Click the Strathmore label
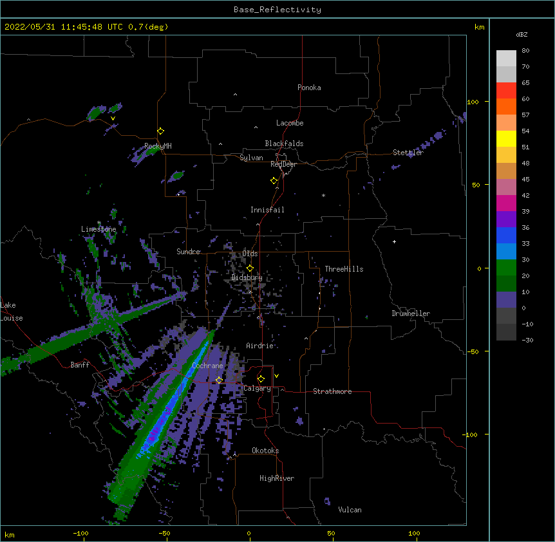 (x=332, y=391)
